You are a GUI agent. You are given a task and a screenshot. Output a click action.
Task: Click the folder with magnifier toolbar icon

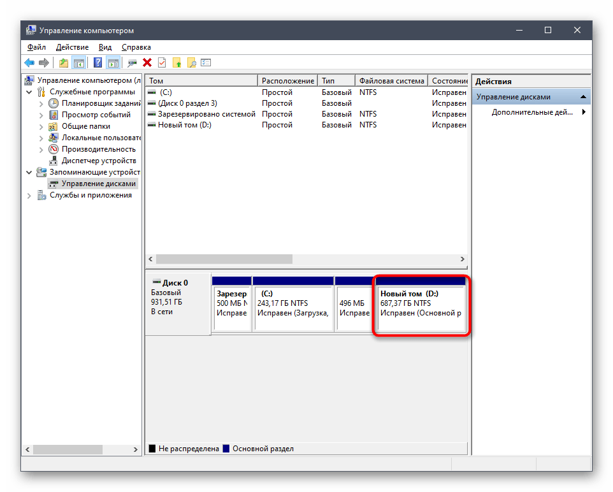click(191, 62)
